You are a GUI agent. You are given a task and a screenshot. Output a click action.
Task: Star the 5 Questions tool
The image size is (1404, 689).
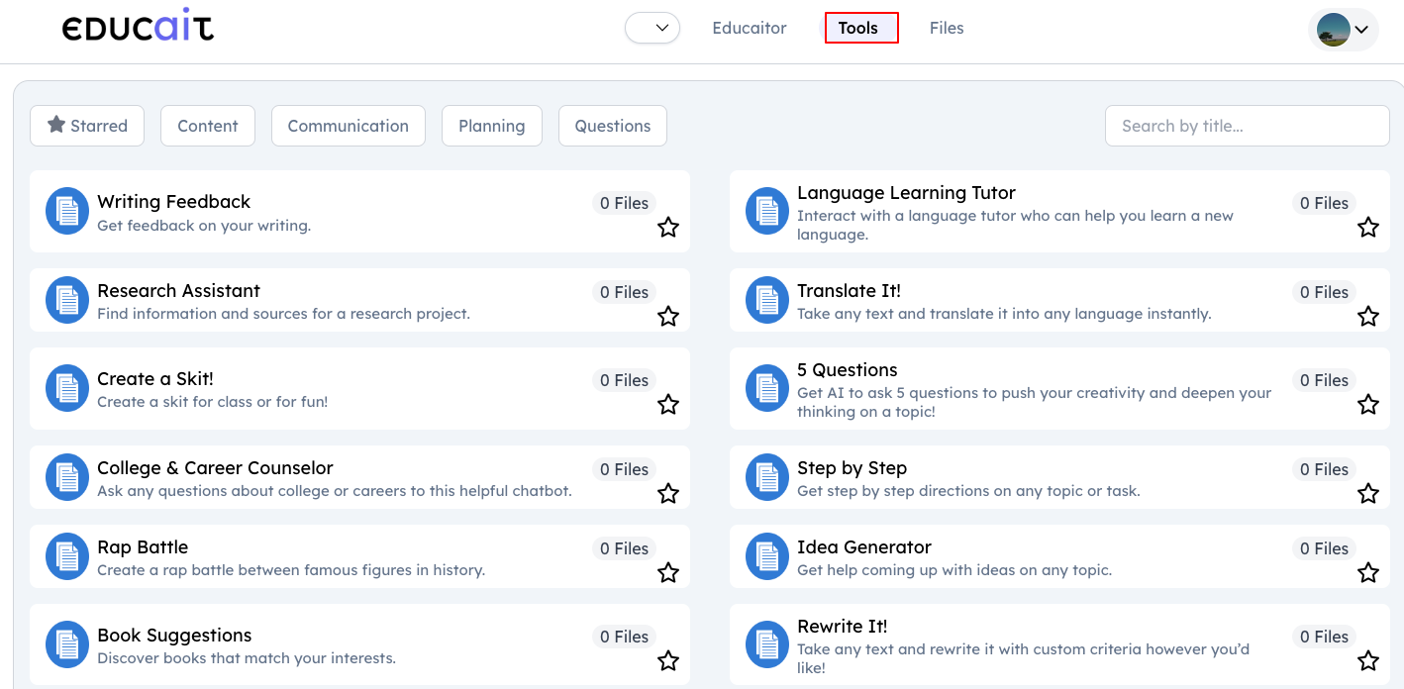[x=1368, y=404]
